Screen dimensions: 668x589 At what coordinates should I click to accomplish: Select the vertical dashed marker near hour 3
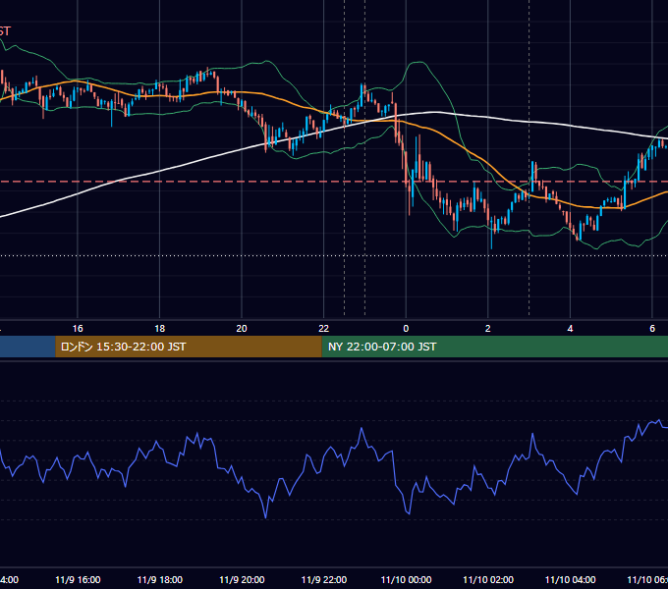point(529,157)
